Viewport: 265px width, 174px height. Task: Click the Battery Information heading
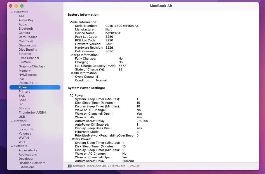[83, 15]
